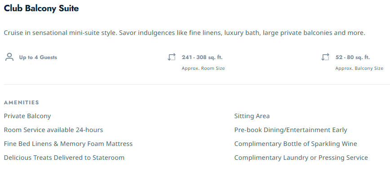Click the guest person icon
Viewport: 390px width, 171px height.
[9, 57]
